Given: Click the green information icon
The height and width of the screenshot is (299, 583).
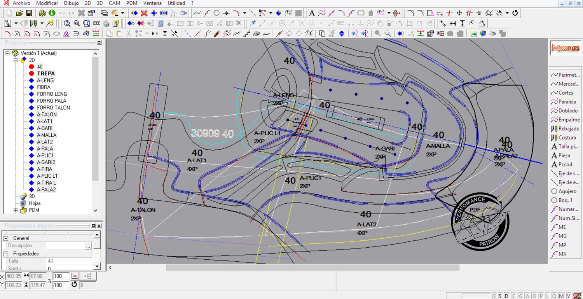Looking at the screenshot, I should tap(52, 13).
